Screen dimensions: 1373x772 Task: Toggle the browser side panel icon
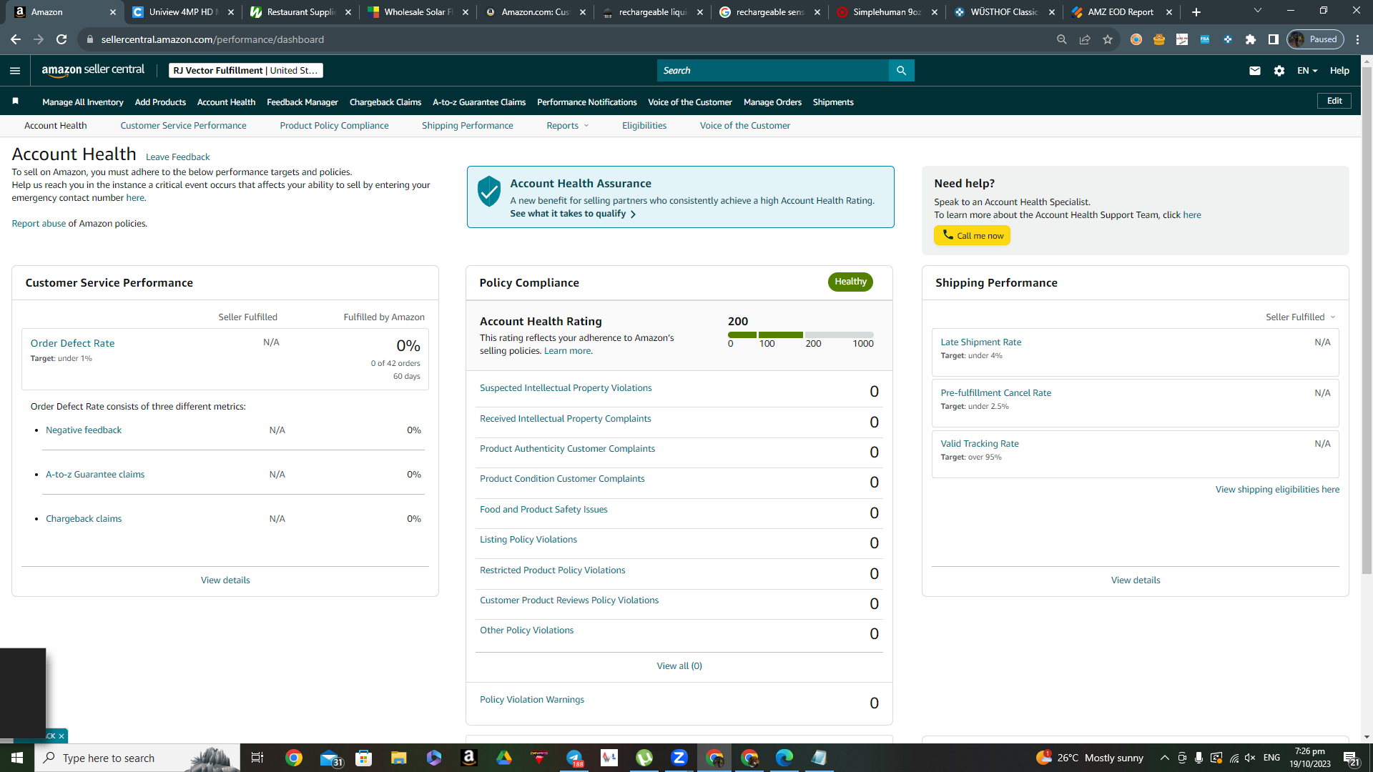(x=1274, y=39)
